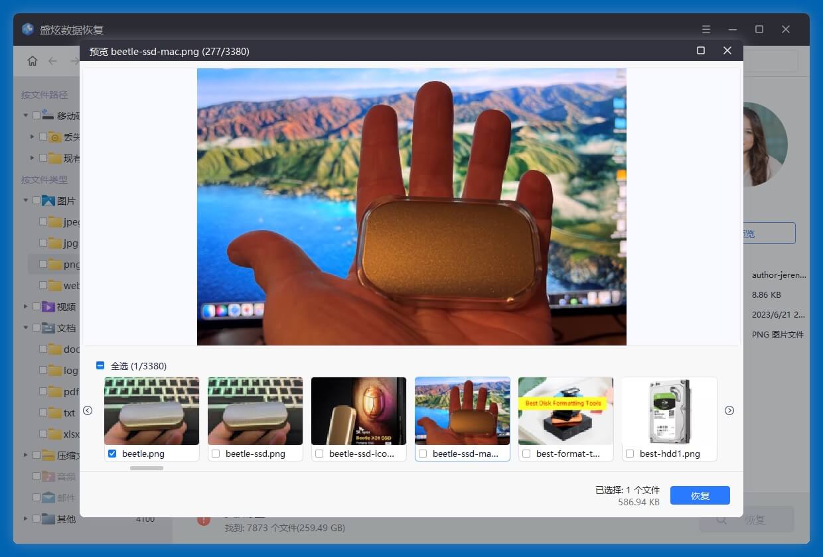Click the 邮件 email category icon
The image size is (823, 557).
coord(50,497)
